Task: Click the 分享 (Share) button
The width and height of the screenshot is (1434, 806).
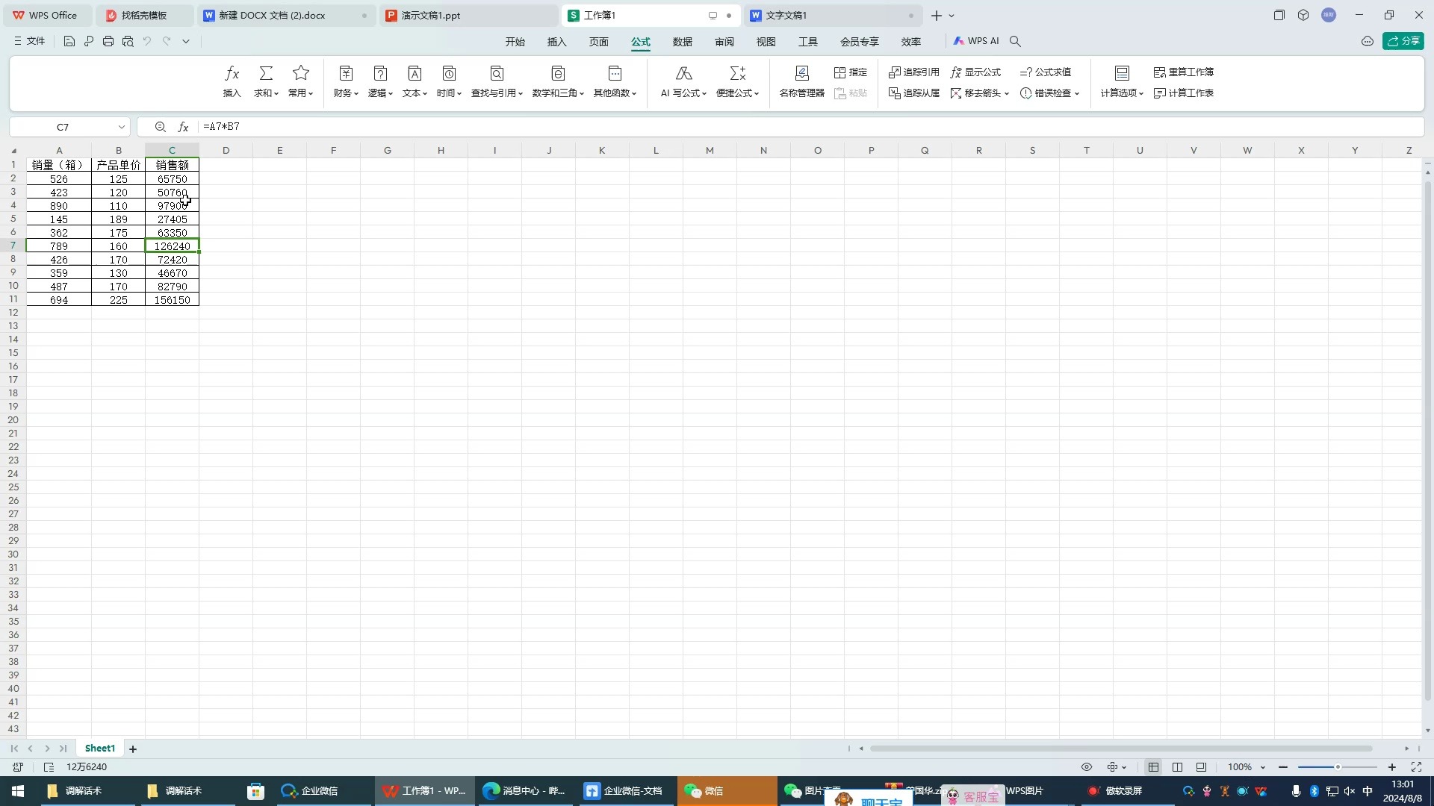Action: click(x=1404, y=41)
